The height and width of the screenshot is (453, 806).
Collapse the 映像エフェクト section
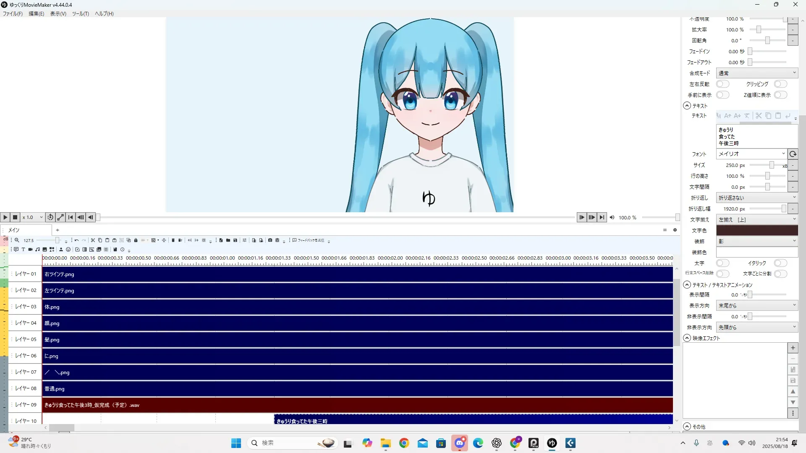[687, 338]
